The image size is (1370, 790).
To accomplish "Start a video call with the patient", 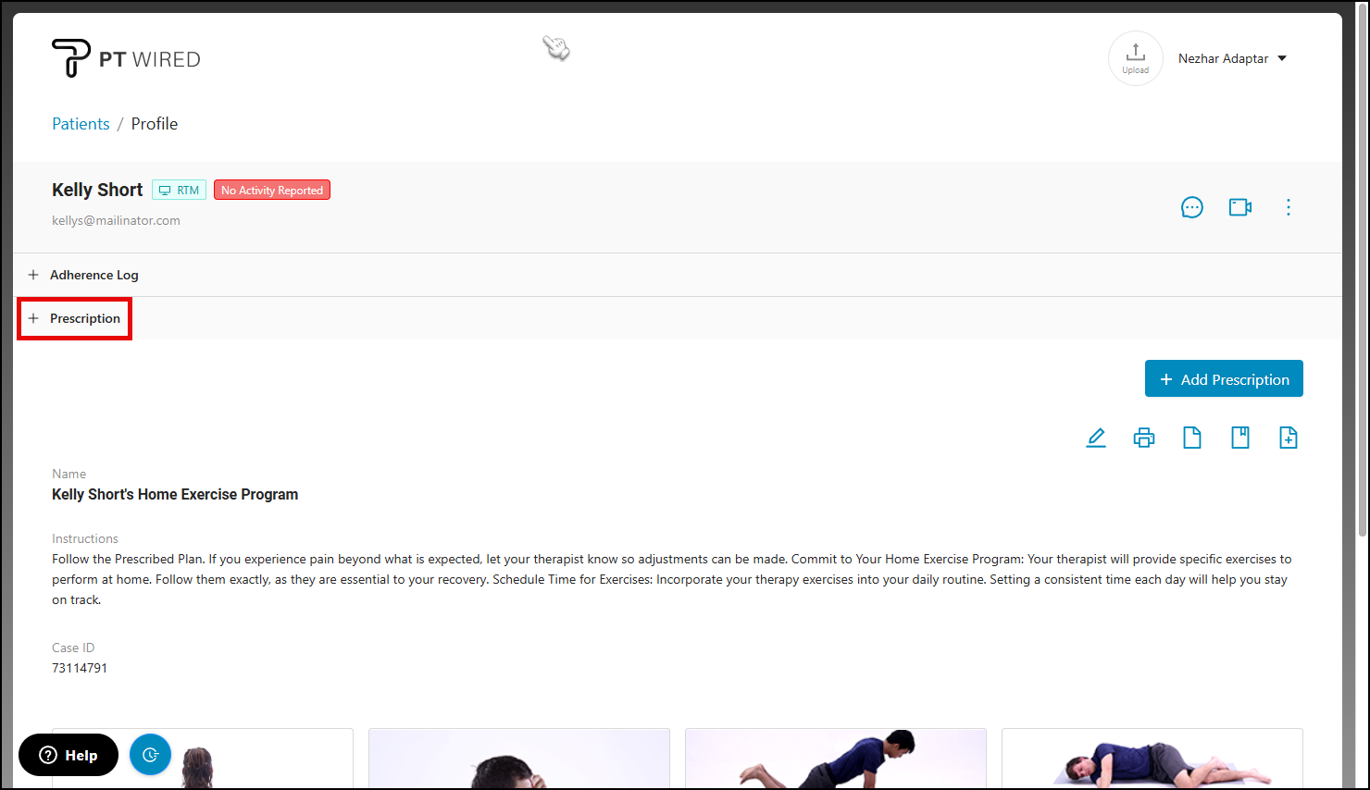I will click(1239, 207).
